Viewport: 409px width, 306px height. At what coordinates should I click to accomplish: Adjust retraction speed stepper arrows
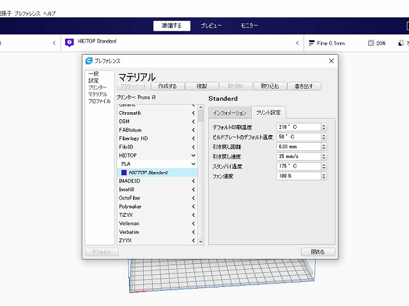click(x=324, y=156)
